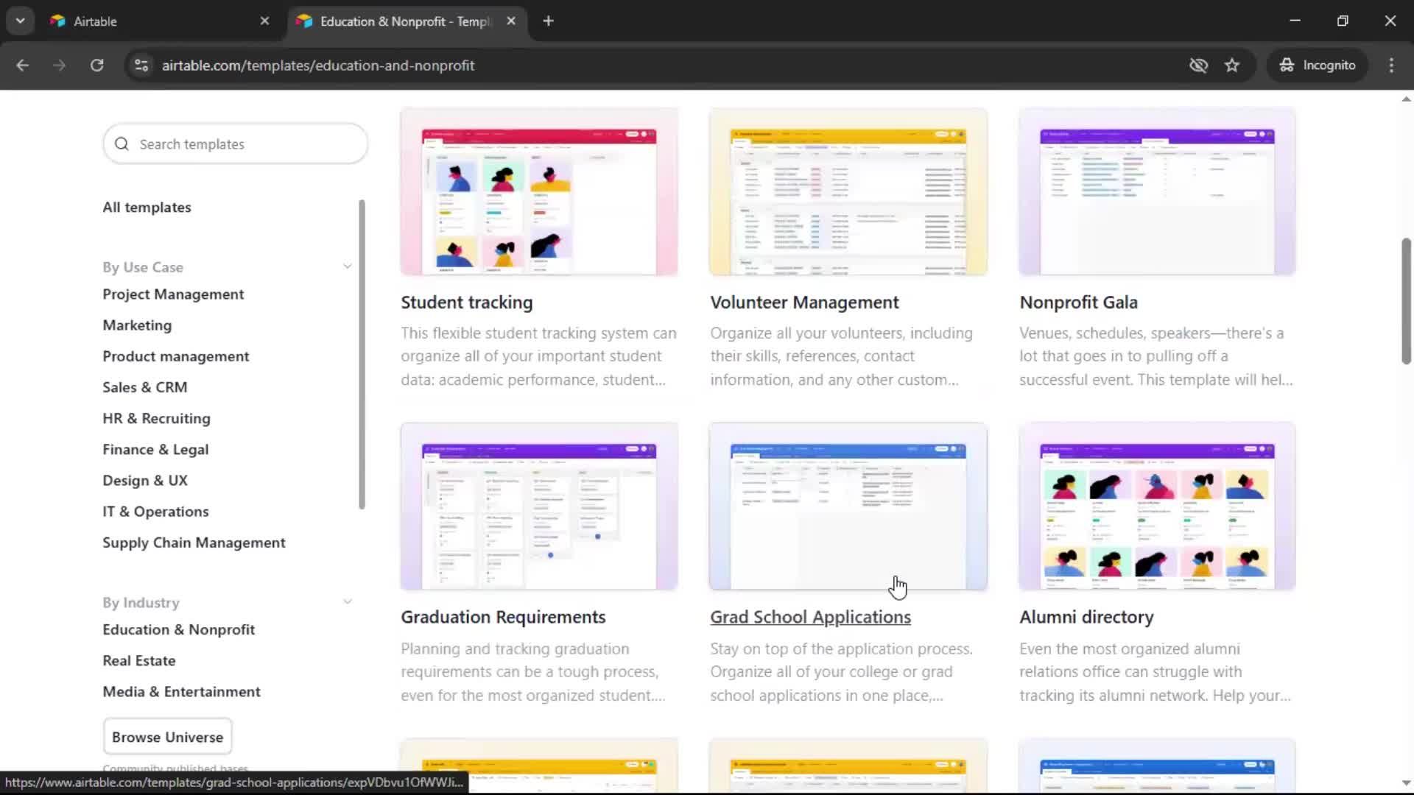Click the Grad School Applications title link
Image resolution: width=1414 pixels, height=795 pixels.
[x=810, y=617]
